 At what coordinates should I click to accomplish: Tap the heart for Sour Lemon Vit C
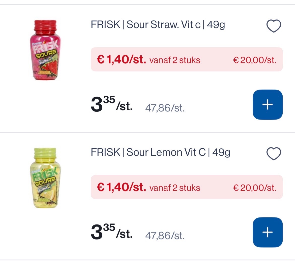click(x=274, y=154)
